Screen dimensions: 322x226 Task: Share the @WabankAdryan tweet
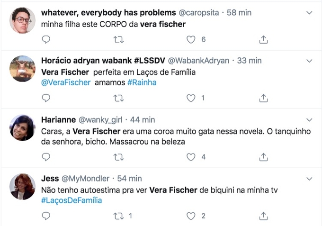(x=264, y=98)
